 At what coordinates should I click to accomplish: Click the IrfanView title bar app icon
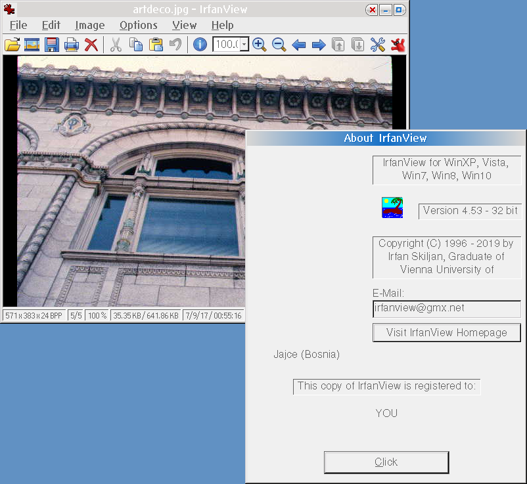pos(9,9)
